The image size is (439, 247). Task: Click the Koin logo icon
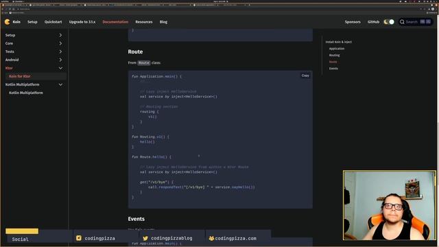[x=8, y=22]
